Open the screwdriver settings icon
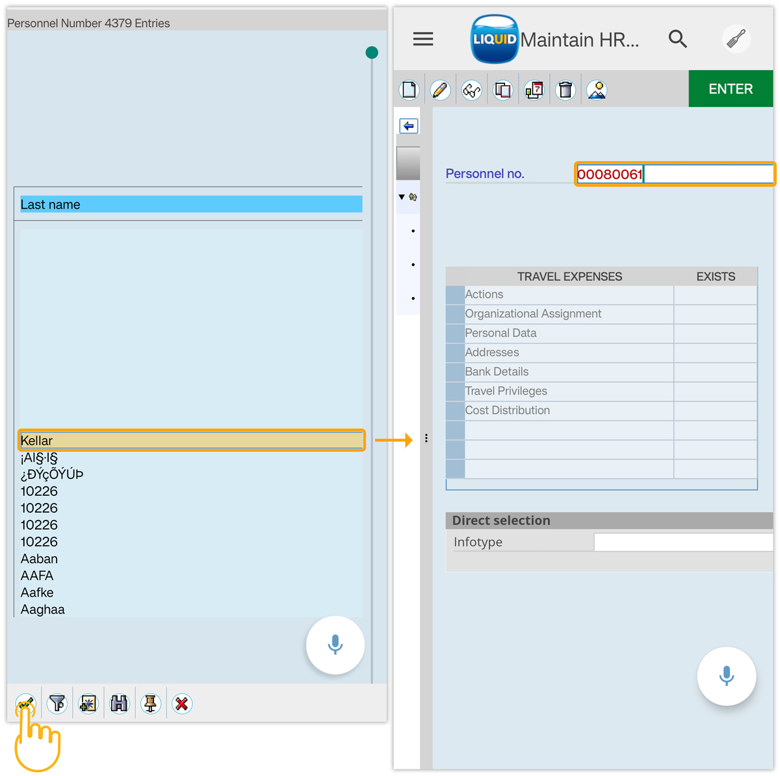 point(736,39)
